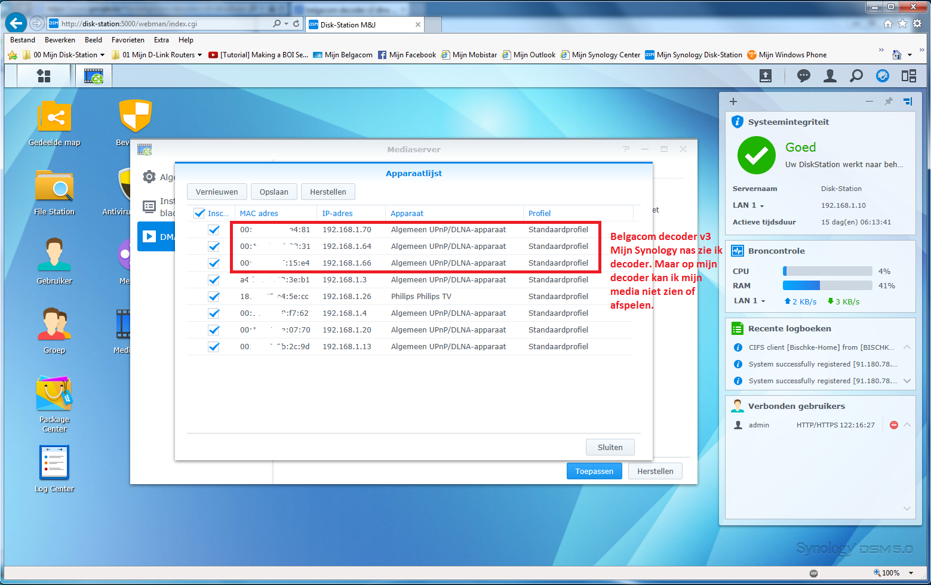Disconnect admin user with red icon
Screen dimensions: 931x585
(893, 425)
